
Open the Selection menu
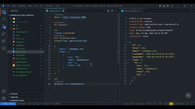tap(22, 6)
